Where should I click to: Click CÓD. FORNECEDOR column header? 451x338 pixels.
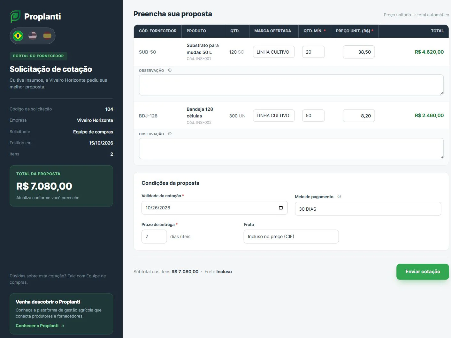(x=157, y=31)
